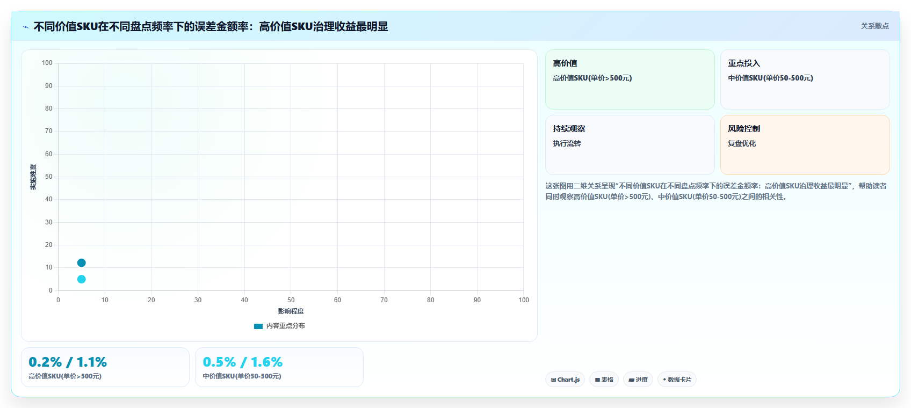The height and width of the screenshot is (408, 911).
Task: Click 高价值SKU(单价>500元) label under 0.2% metric
Action: pyautogui.click(x=65, y=376)
